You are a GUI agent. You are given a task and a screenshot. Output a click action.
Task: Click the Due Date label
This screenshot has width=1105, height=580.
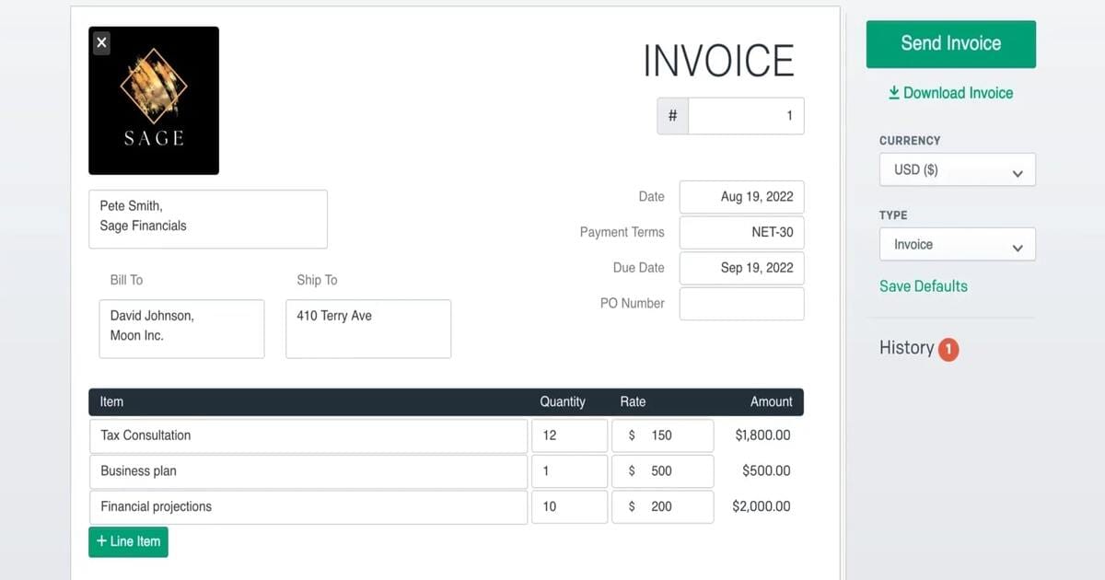638,268
